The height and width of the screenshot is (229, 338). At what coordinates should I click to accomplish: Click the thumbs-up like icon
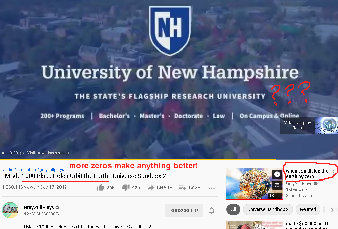[100, 188]
